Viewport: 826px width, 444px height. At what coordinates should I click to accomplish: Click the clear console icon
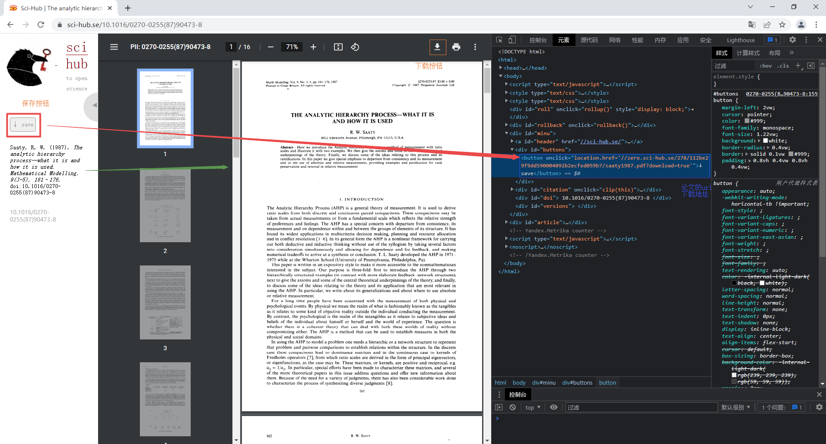512,407
